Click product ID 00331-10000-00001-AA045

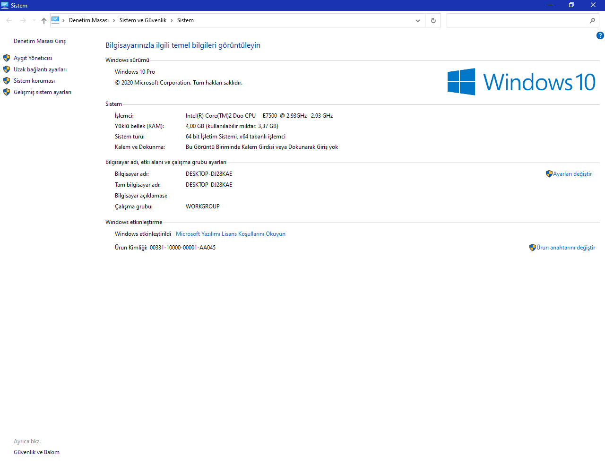(182, 248)
